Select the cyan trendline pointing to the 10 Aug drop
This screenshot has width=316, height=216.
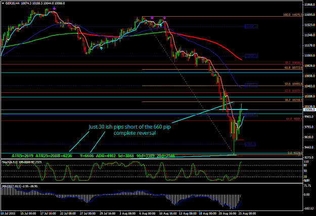203,113
